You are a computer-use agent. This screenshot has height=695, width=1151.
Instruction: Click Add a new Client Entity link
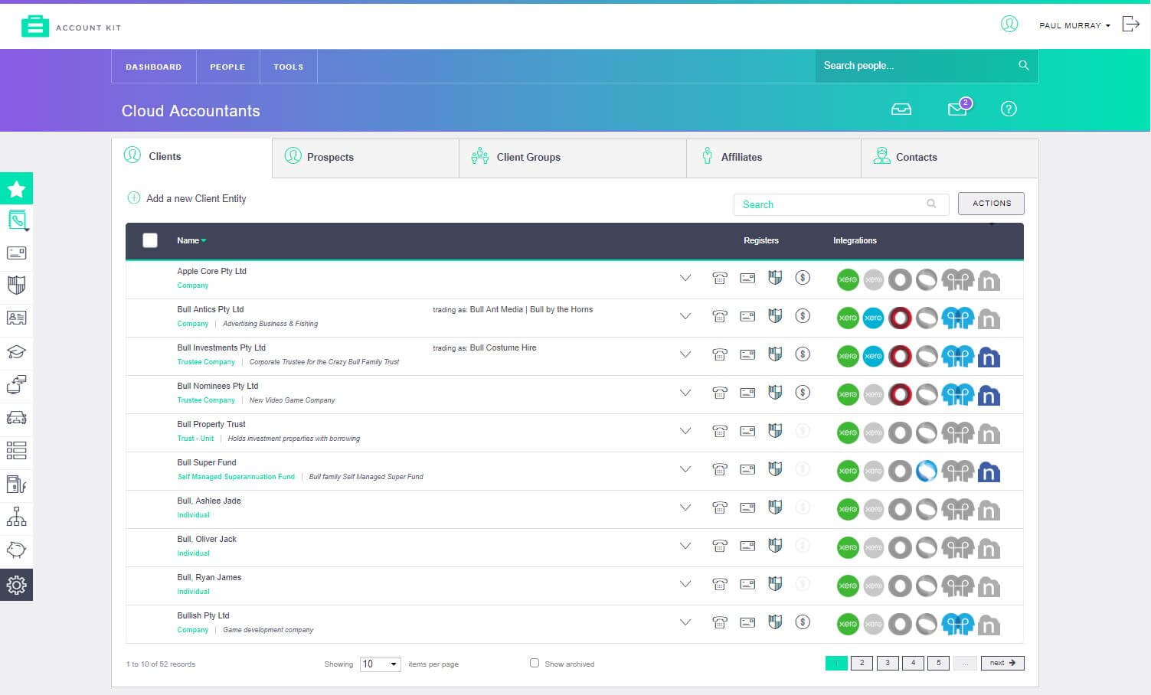(x=196, y=199)
